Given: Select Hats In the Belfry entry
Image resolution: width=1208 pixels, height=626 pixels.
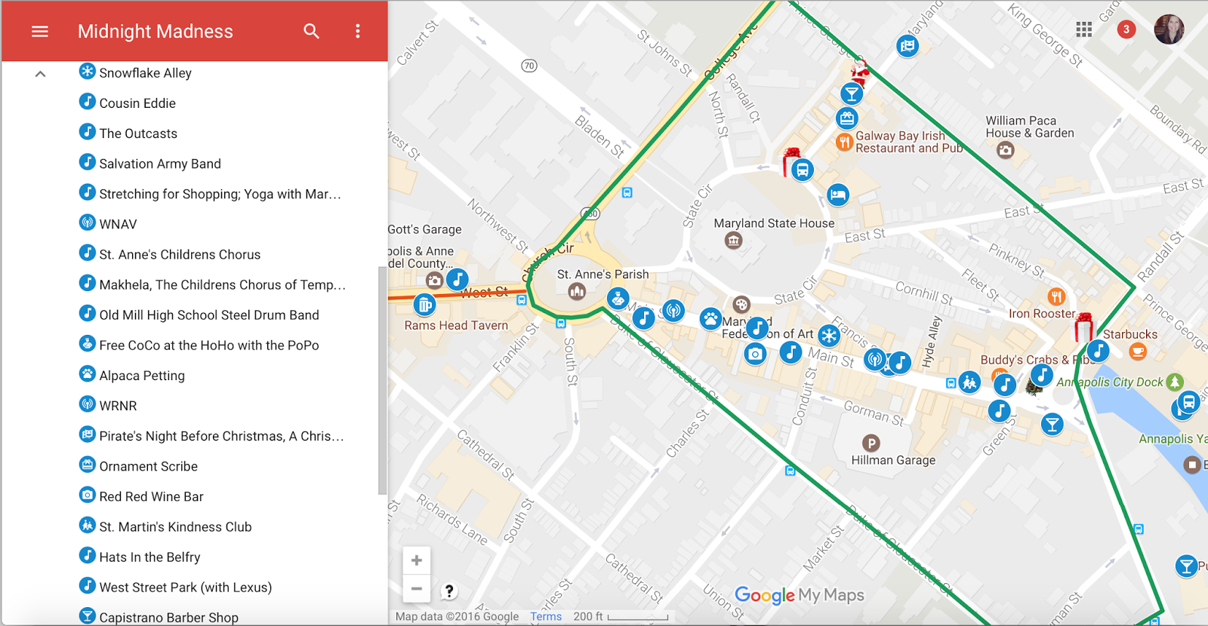Looking at the screenshot, I should [x=140, y=557].
